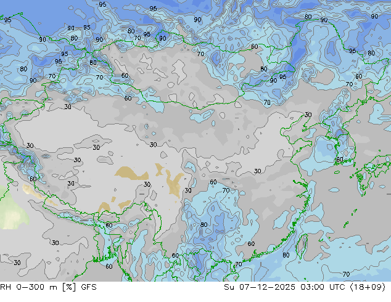Screen dimensions: 391x302
Task: Click the "RH 0-300 m [%]" caption text
Action: 38,287
